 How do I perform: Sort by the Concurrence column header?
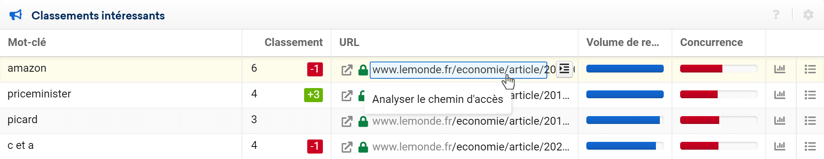(x=711, y=42)
